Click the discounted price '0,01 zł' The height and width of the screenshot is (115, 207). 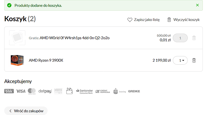(165, 40)
